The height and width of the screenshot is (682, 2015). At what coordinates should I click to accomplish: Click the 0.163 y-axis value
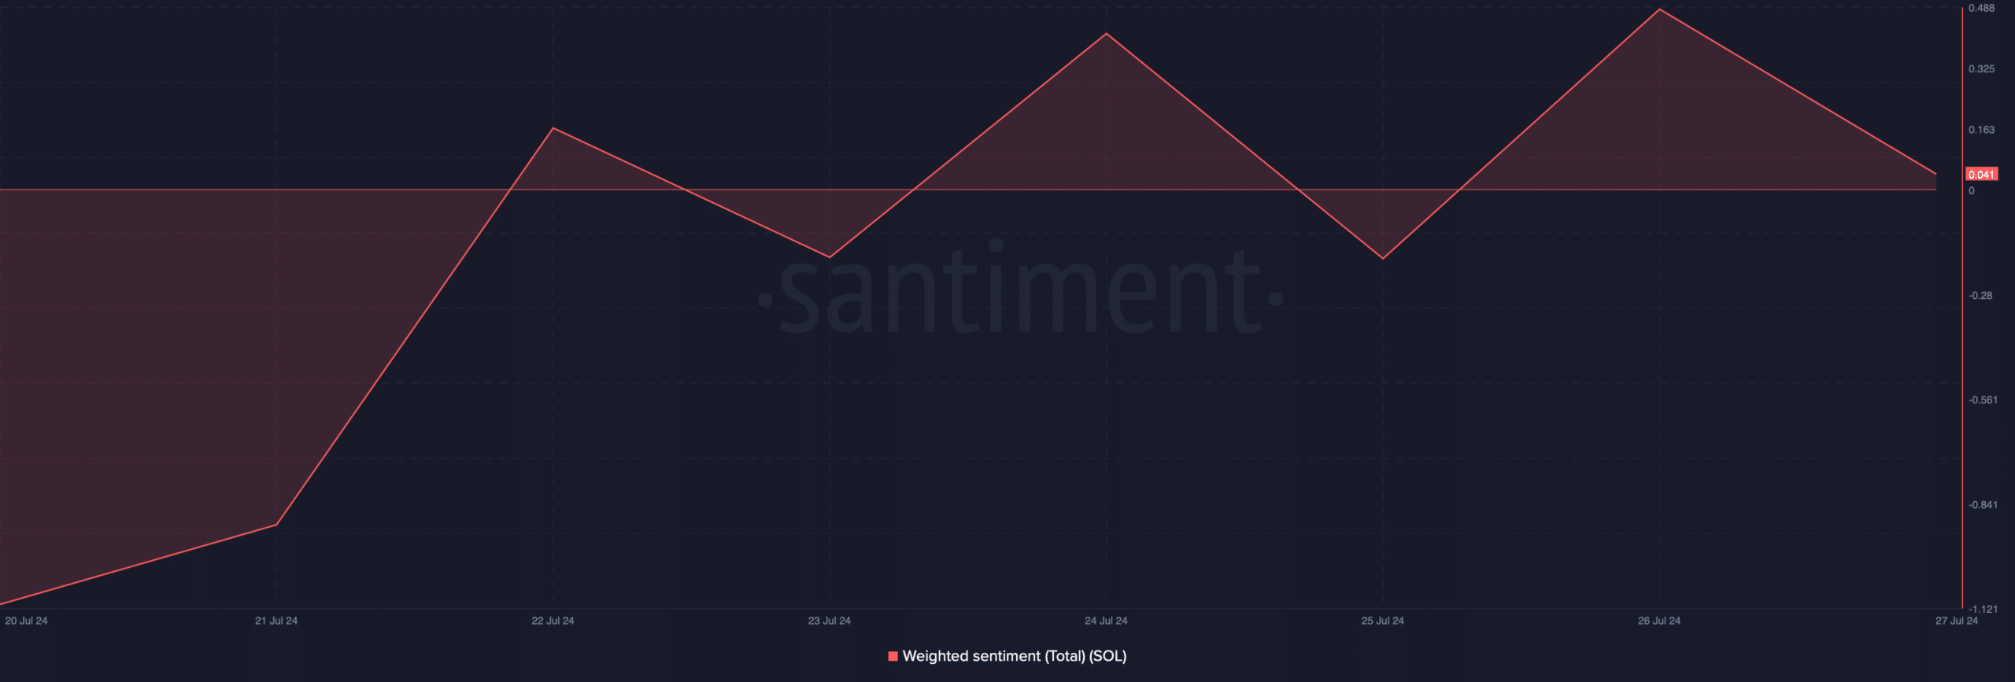(1982, 130)
